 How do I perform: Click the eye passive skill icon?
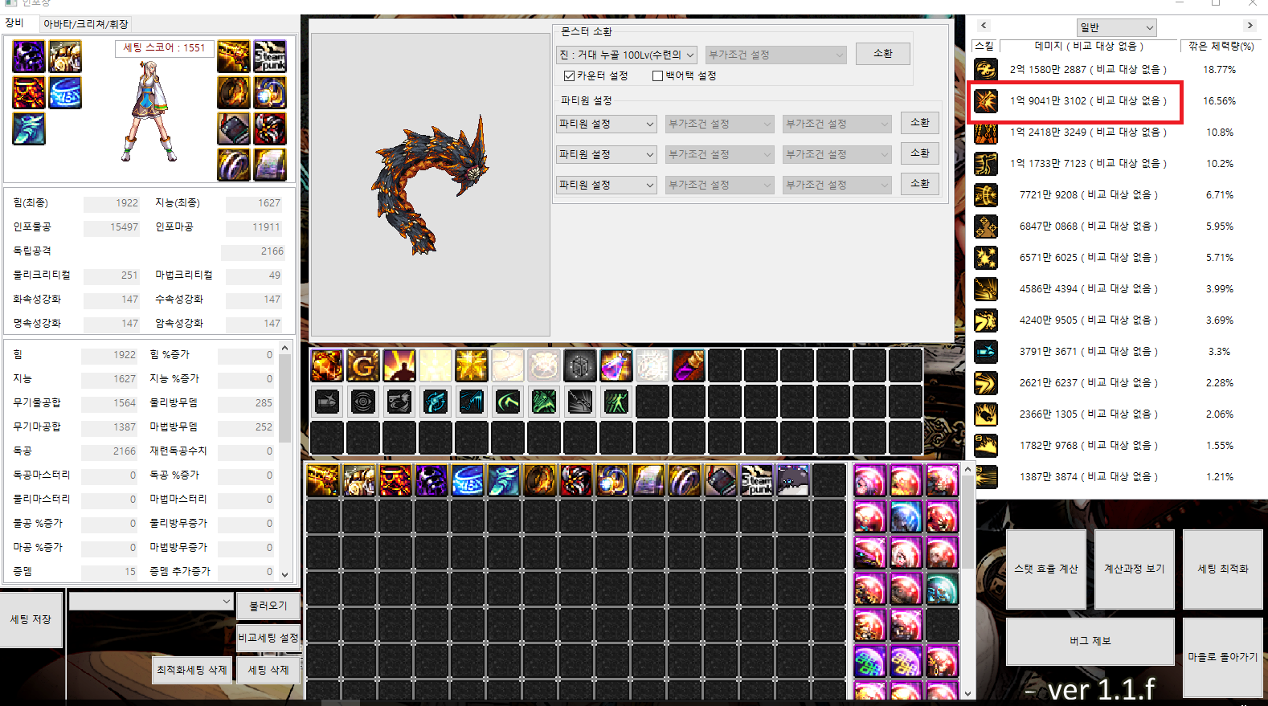[363, 402]
